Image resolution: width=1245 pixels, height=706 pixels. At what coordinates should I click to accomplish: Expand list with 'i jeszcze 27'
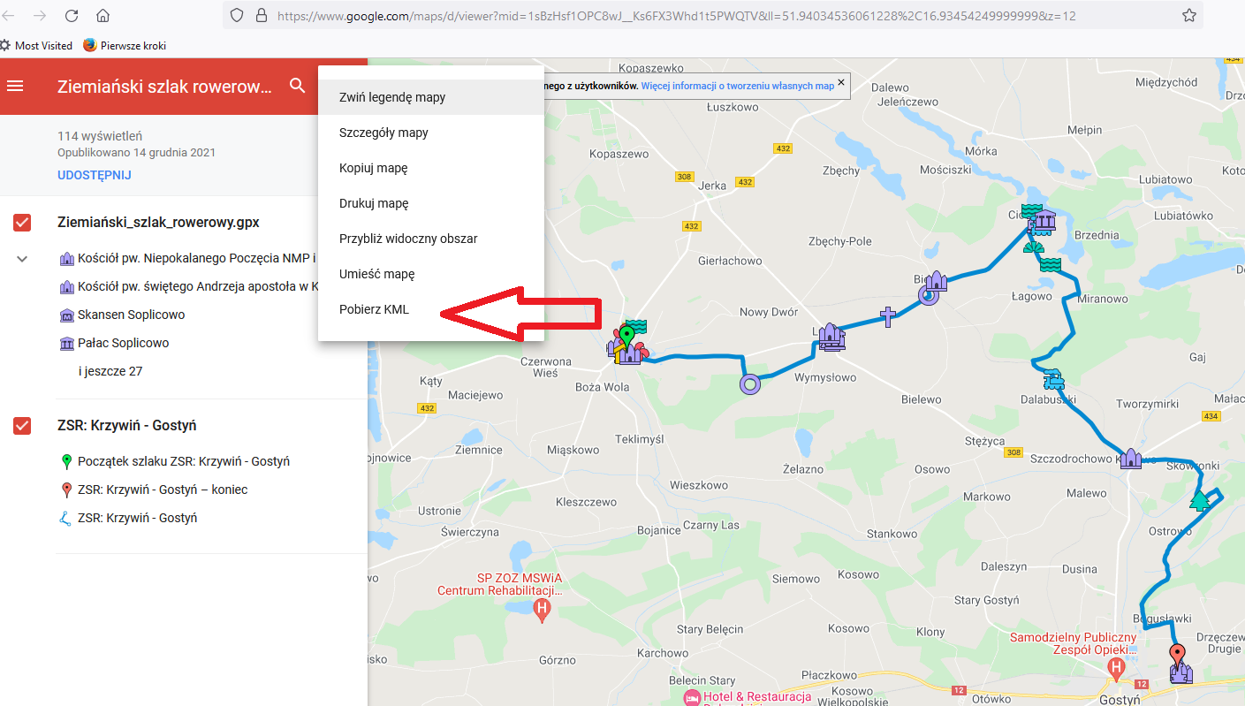coord(110,371)
